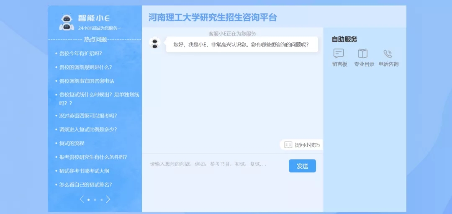Open question 贵校的调剂规则是什么?

[85, 67]
